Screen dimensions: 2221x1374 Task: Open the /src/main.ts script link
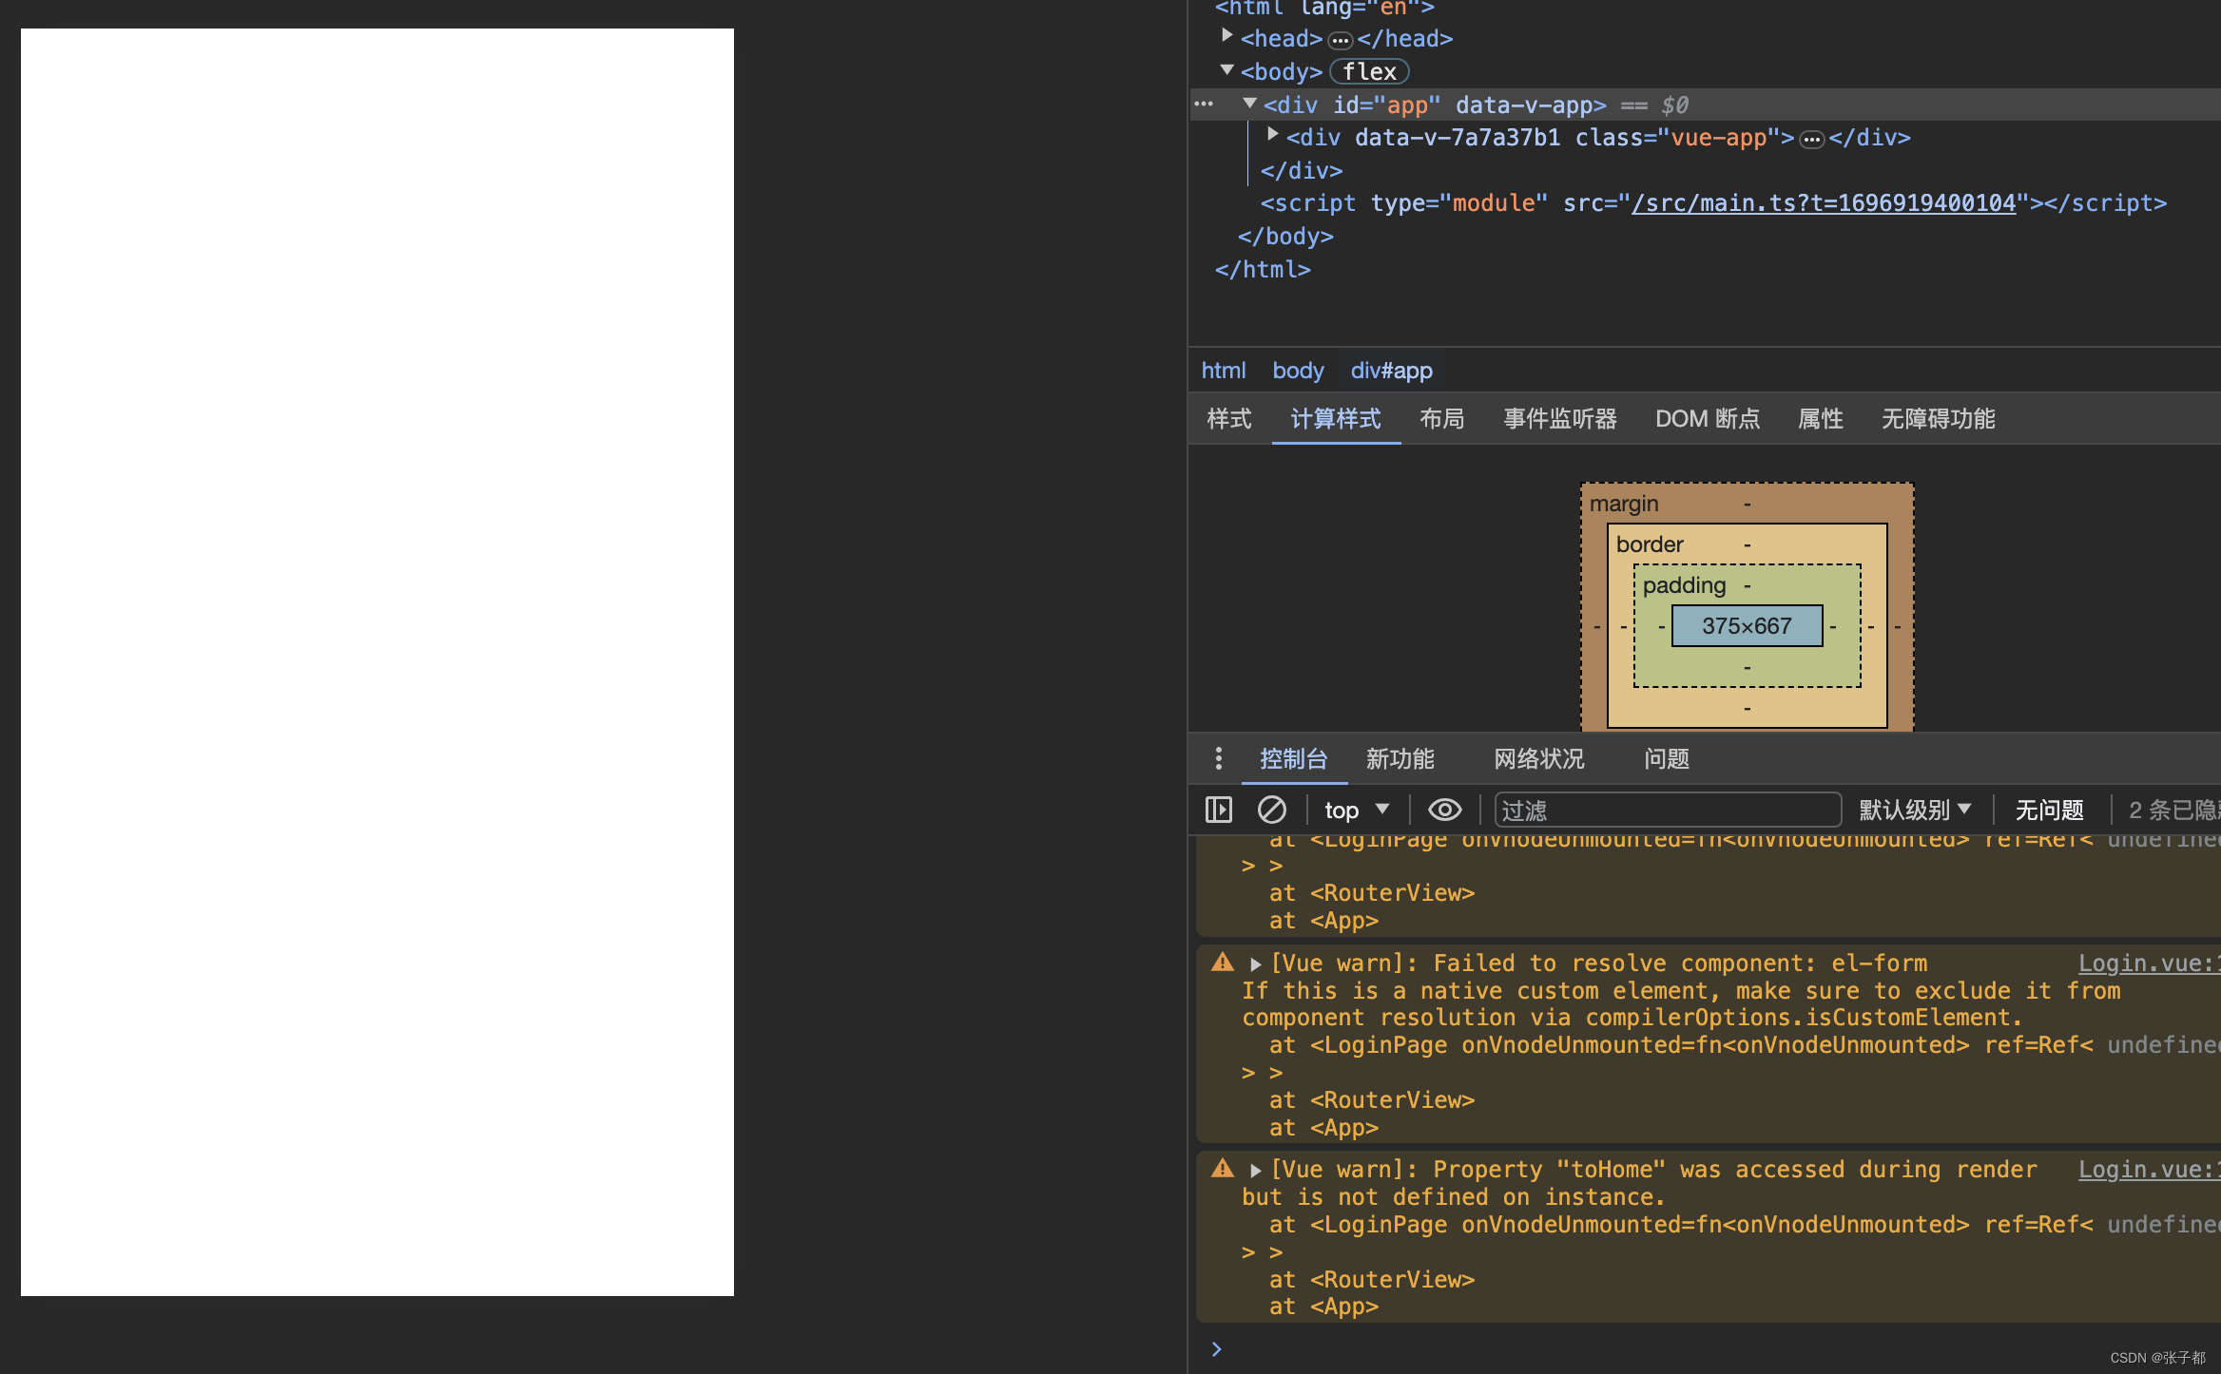click(x=1824, y=203)
